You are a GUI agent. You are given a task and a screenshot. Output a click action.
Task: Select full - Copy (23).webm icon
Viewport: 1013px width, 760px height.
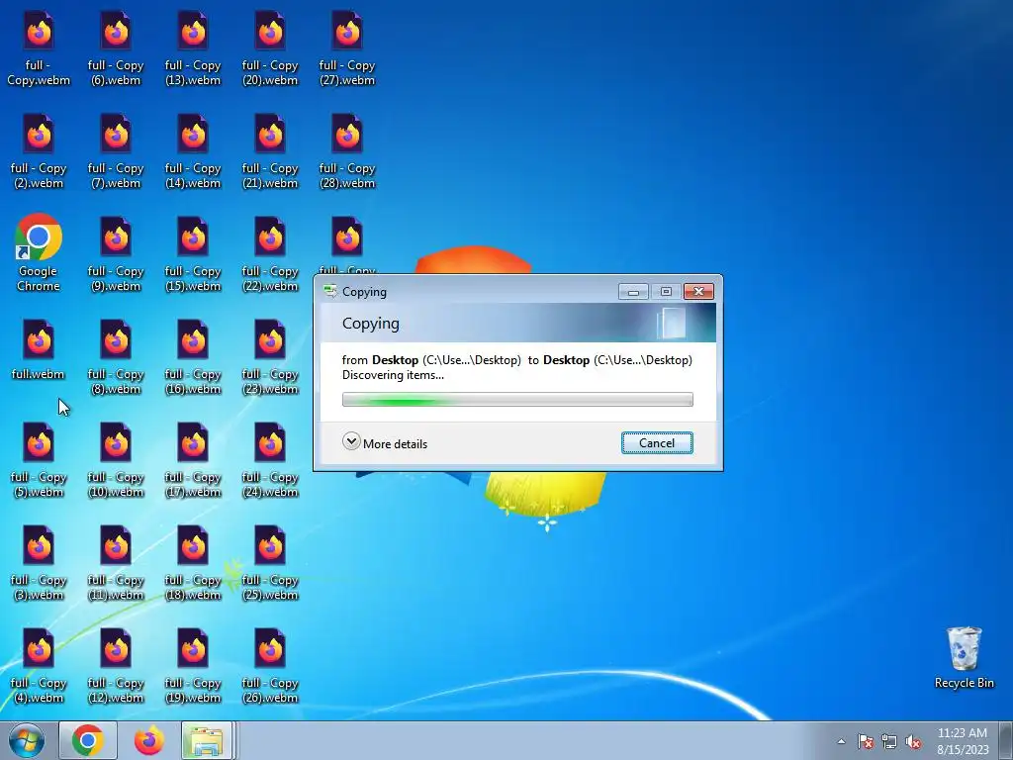tap(270, 358)
